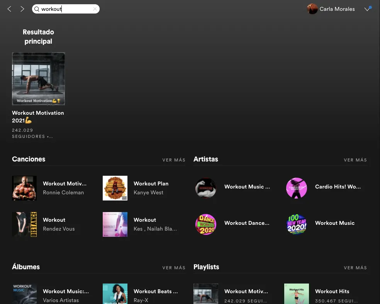See more artists via Artistas VER MÁS
The height and width of the screenshot is (304, 380).
[x=355, y=160]
